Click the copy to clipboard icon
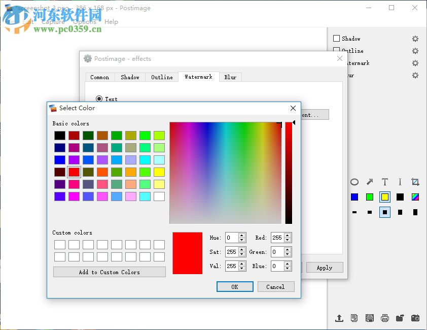Image resolution: width=427 pixels, height=330 pixels. (354, 317)
